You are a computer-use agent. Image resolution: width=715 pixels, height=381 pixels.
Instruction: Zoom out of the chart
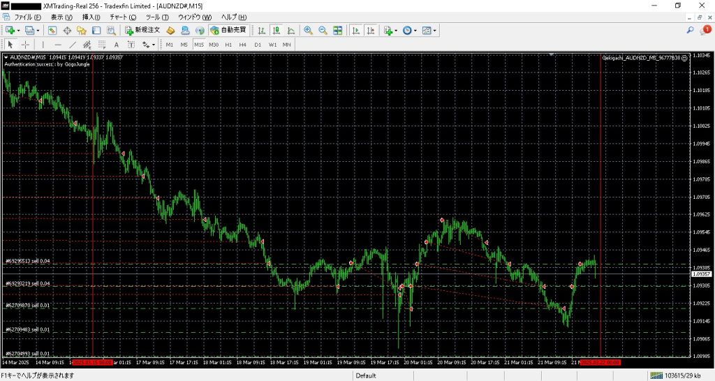323,31
